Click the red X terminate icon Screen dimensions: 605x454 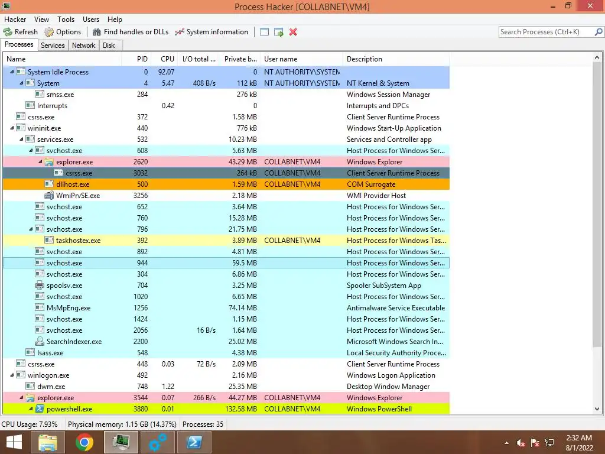pyautogui.click(x=293, y=32)
